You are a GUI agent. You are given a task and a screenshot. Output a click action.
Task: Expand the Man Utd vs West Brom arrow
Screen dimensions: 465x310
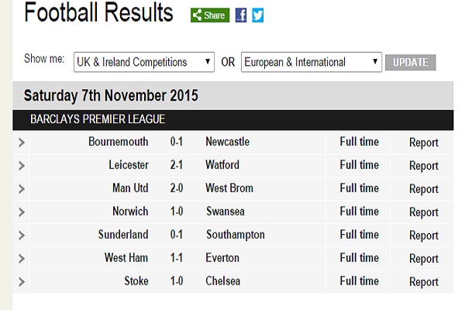[22, 188]
